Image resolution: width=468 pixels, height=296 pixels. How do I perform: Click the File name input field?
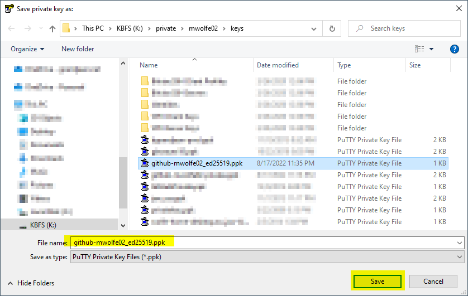(262, 242)
